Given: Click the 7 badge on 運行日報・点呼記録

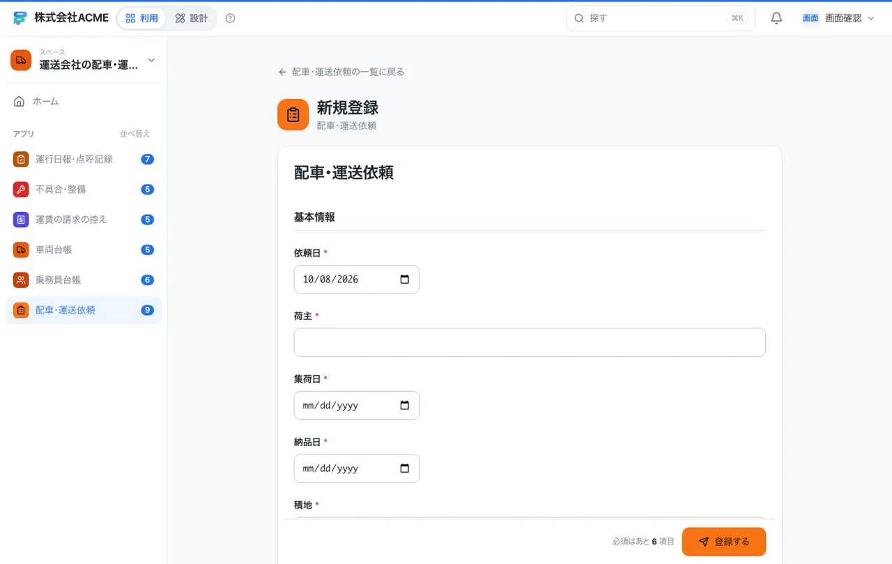Looking at the screenshot, I should [x=147, y=159].
